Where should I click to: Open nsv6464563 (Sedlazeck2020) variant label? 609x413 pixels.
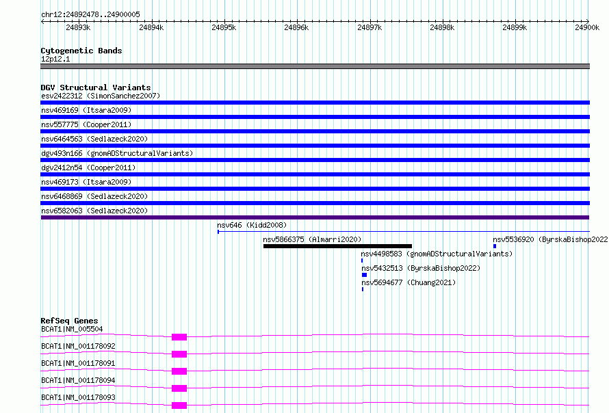tap(94, 139)
